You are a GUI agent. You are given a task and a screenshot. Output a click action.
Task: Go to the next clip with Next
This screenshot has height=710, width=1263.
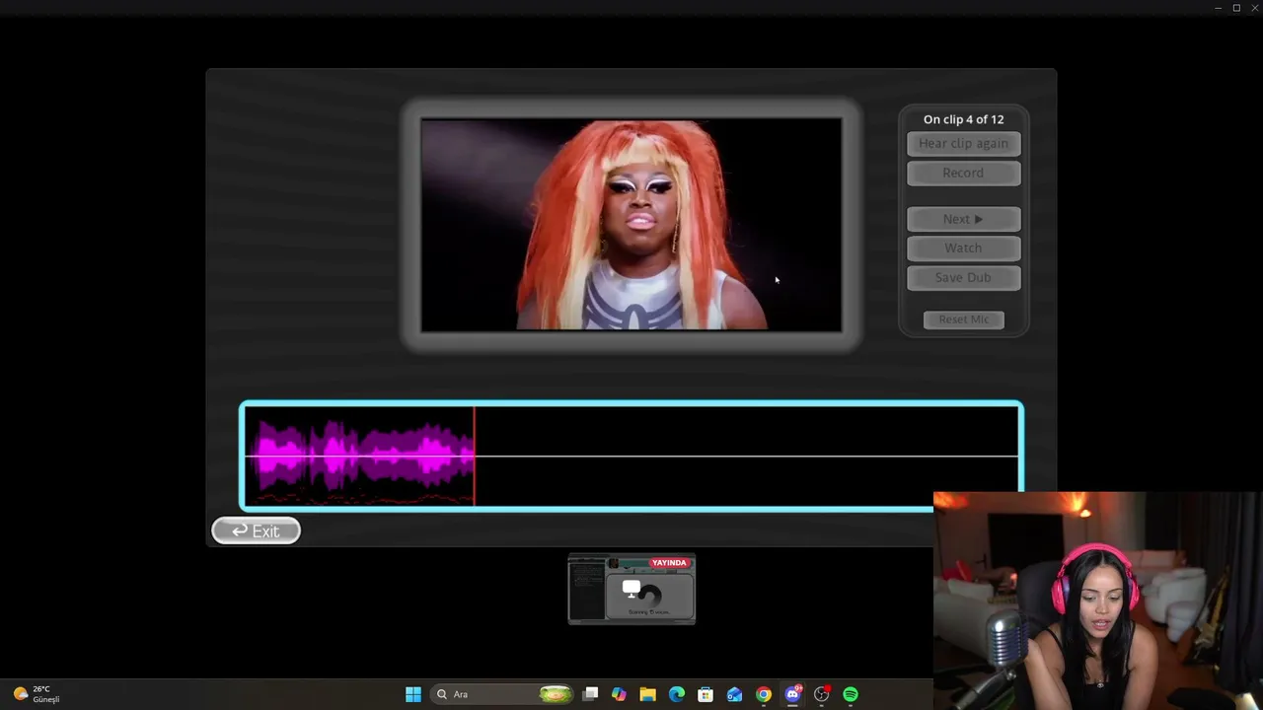(x=963, y=219)
